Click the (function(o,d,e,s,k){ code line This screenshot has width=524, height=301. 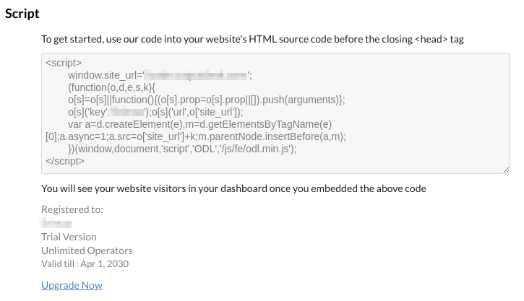111,87
